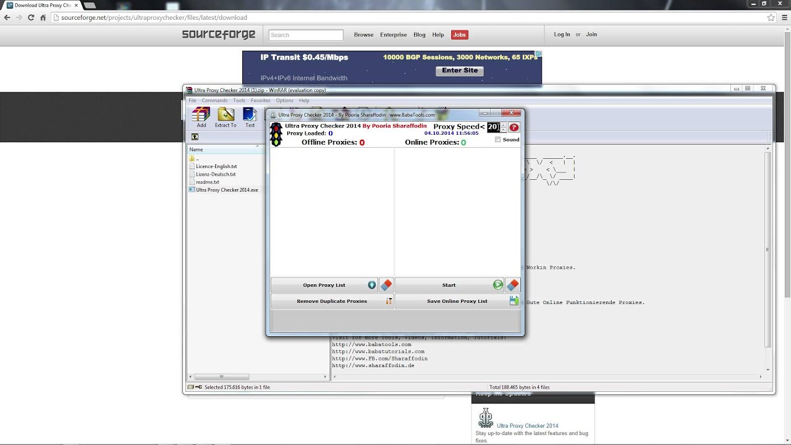Click WinRAR Test toolbar icon
Screen dimensions: 791x445
click(250, 114)
